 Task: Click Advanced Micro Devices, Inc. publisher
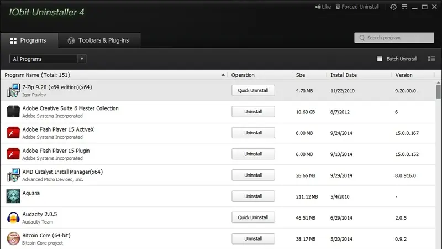(x=52, y=179)
